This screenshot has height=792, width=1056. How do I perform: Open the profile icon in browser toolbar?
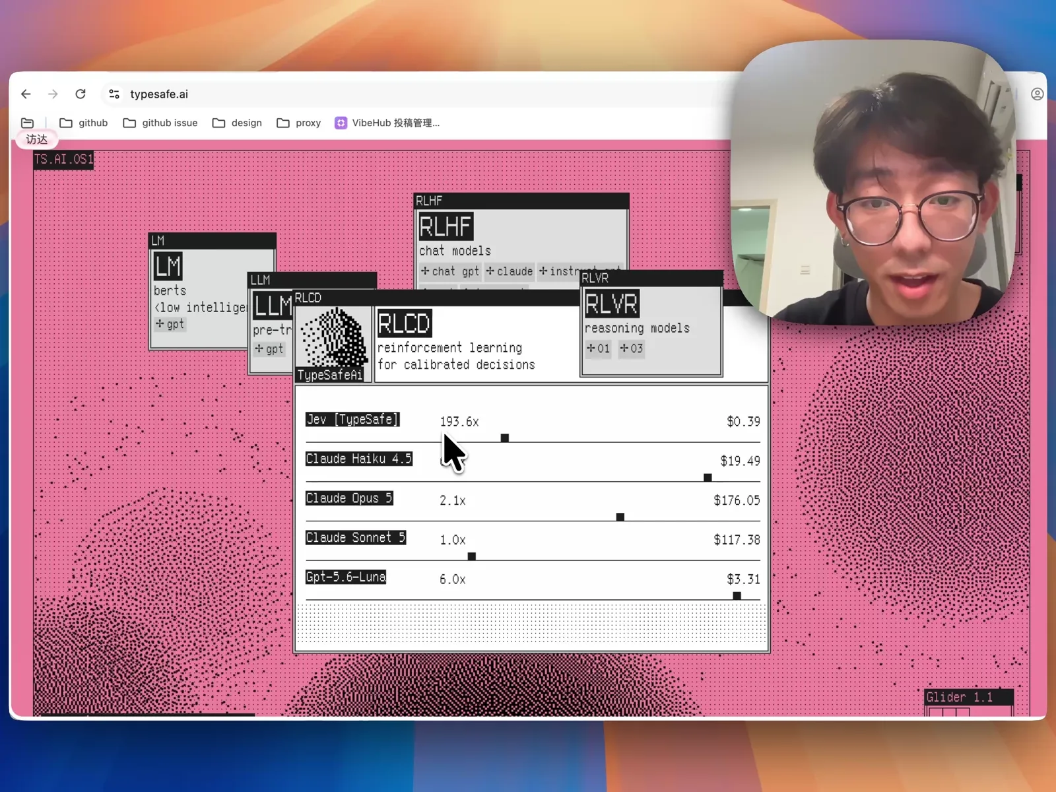coord(1037,94)
